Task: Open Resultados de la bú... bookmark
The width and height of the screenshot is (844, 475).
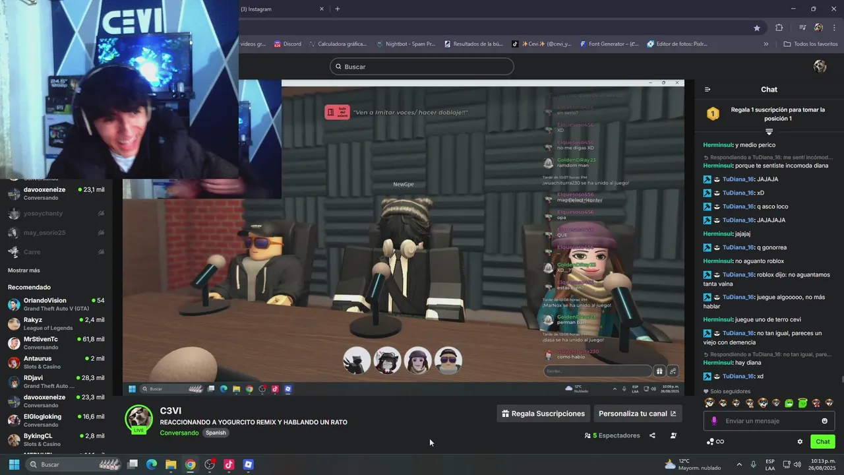Action: coord(473,44)
